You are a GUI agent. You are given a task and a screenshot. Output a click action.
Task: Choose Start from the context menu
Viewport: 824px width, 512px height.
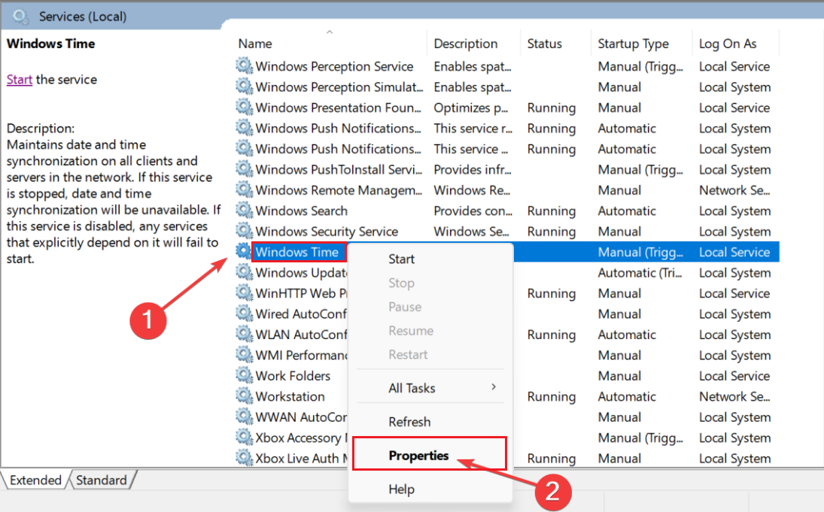coord(402,259)
